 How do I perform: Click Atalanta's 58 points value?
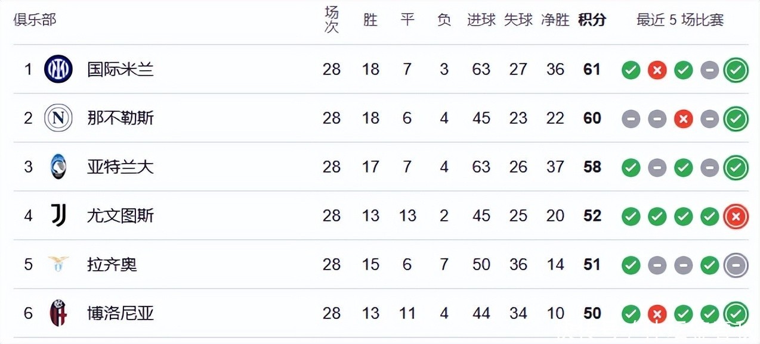592,167
